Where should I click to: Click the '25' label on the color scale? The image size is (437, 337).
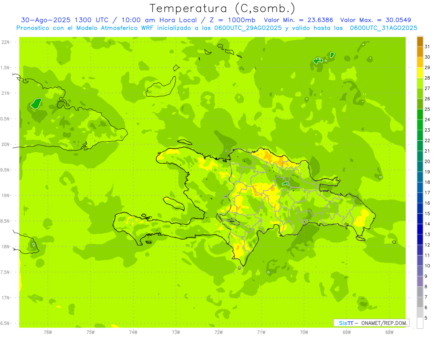428,109
